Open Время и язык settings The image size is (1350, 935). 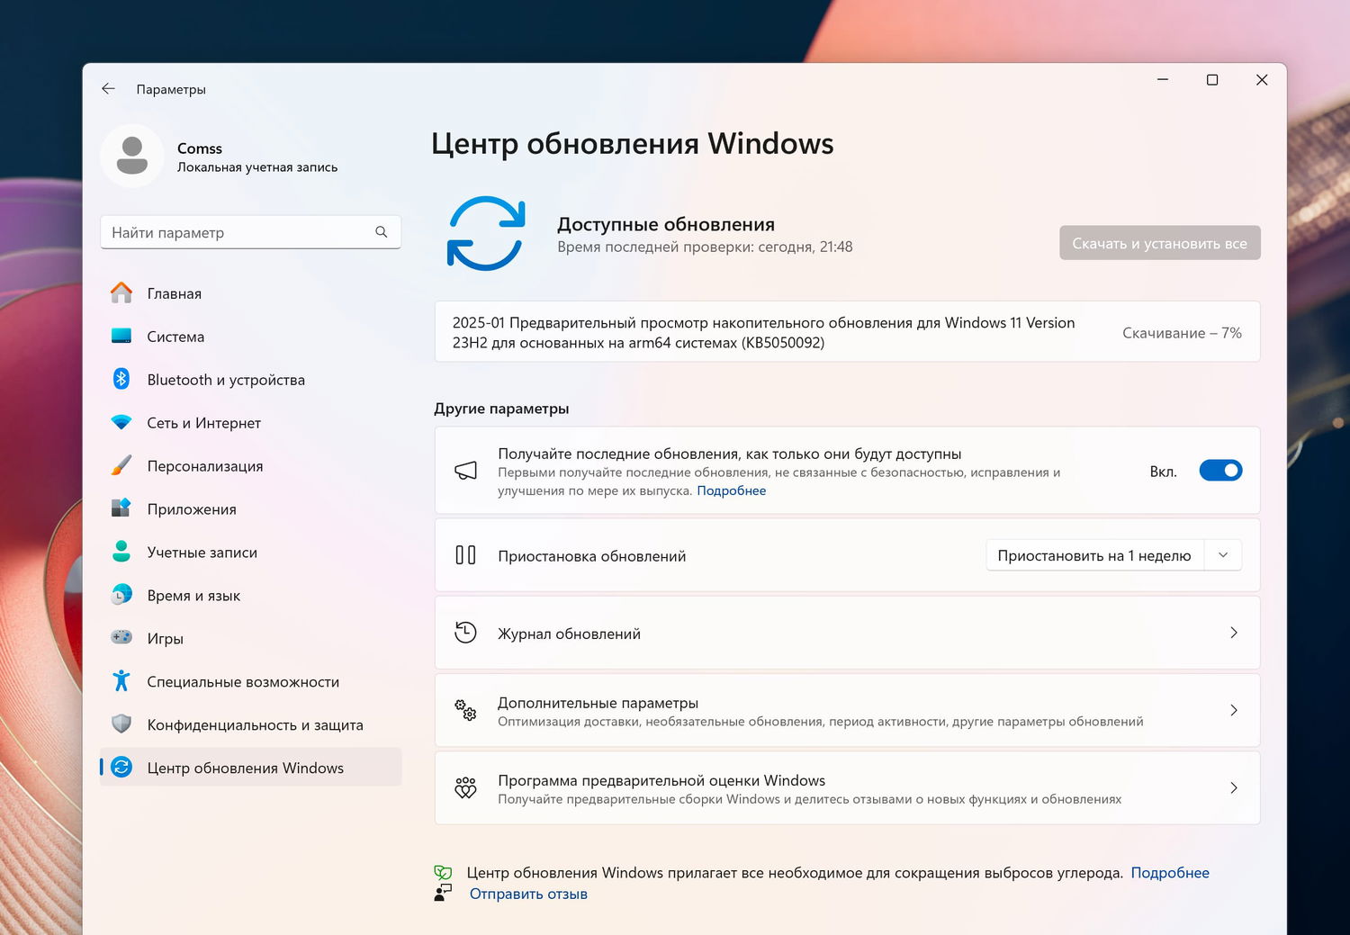click(x=250, y=596)
